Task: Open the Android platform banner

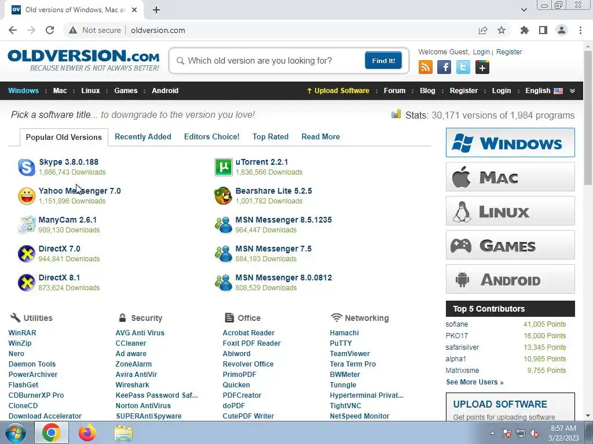Action: (510, 279)
